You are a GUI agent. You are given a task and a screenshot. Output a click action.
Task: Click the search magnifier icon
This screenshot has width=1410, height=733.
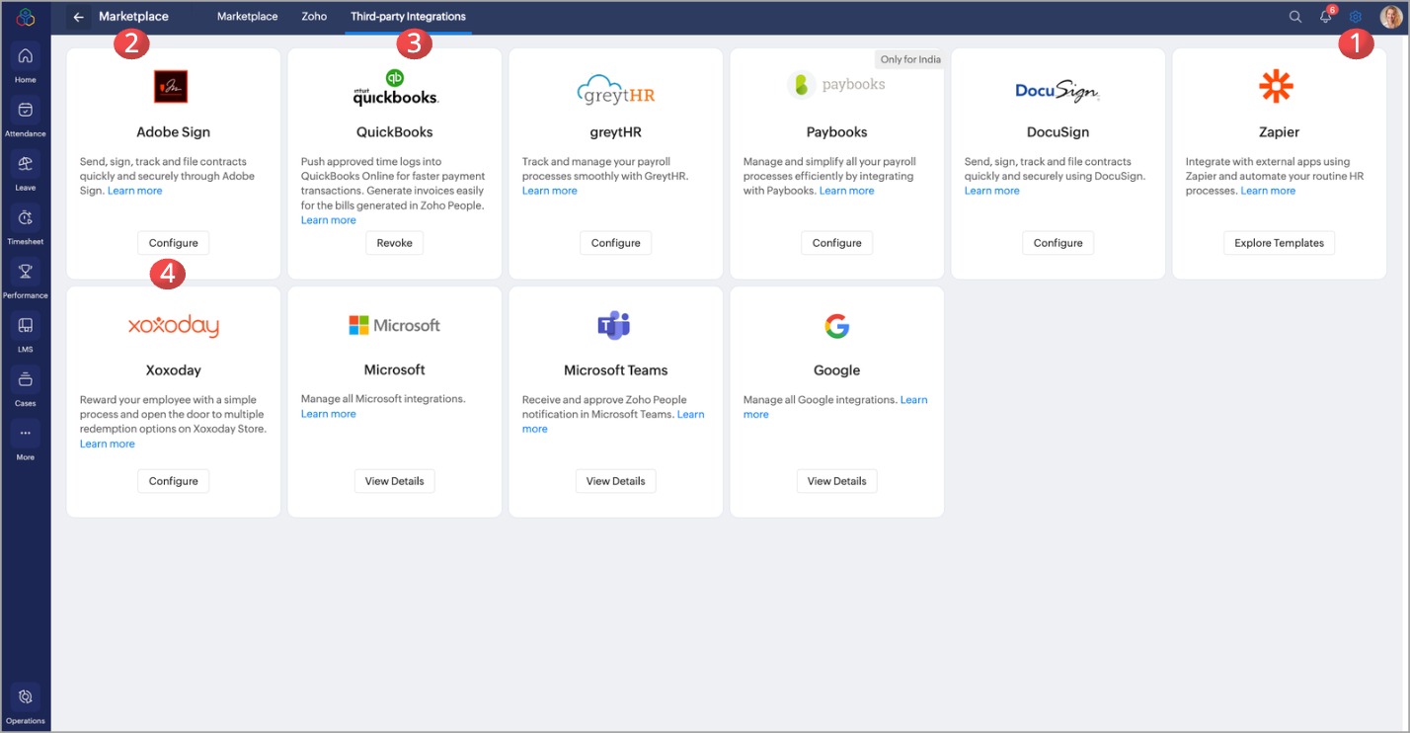[1295, 17]
